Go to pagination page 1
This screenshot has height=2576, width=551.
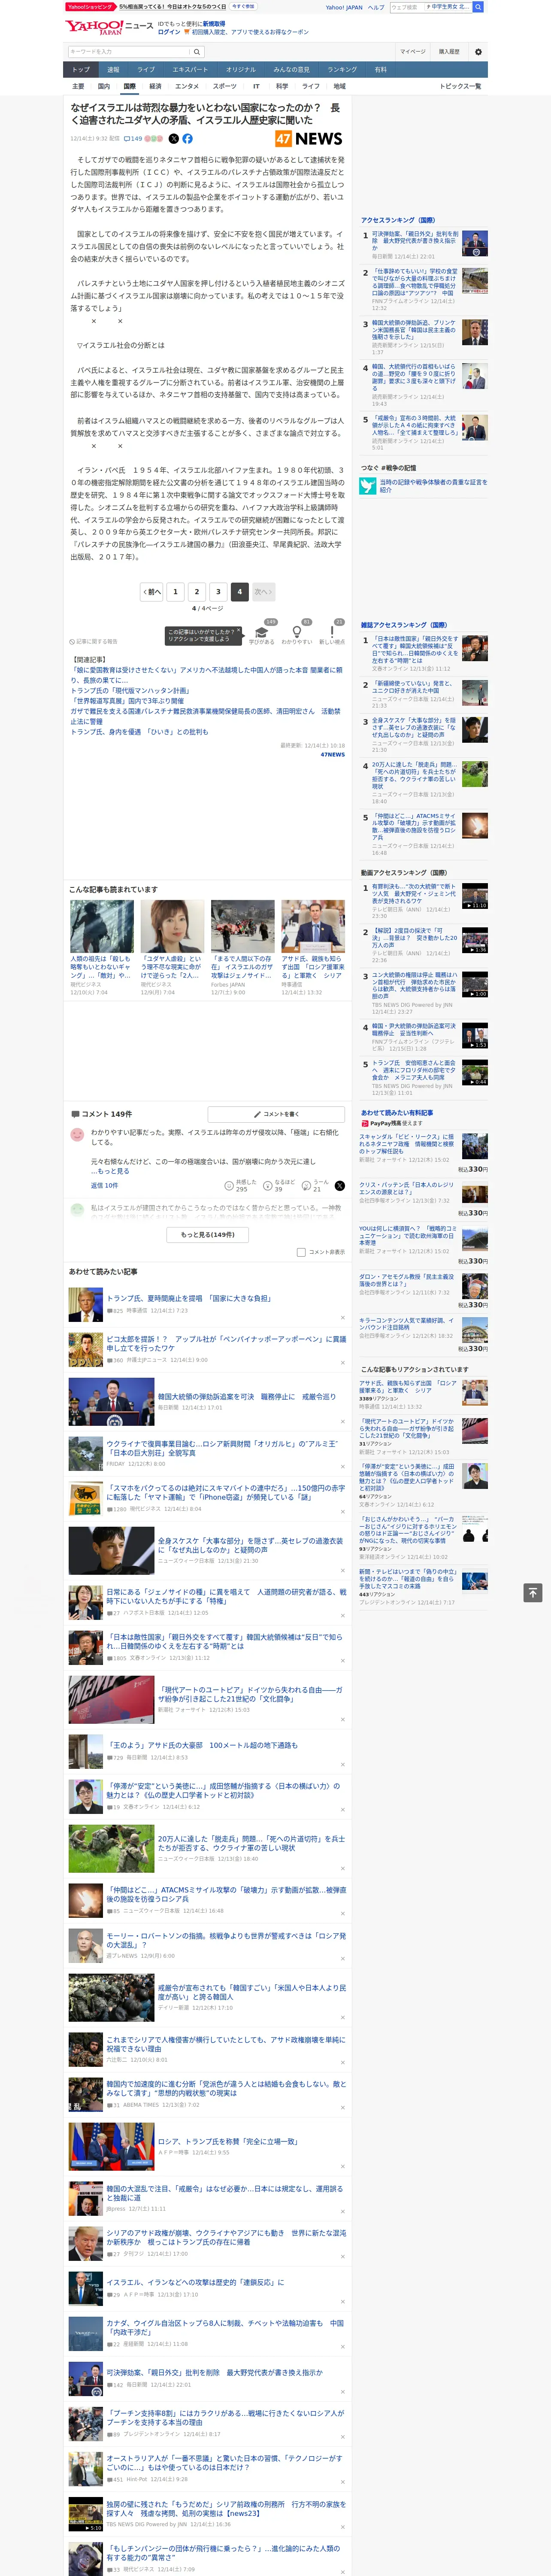click(x=175, y=592)
